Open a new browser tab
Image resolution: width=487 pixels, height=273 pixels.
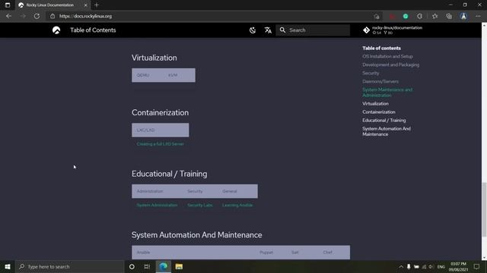97,5
